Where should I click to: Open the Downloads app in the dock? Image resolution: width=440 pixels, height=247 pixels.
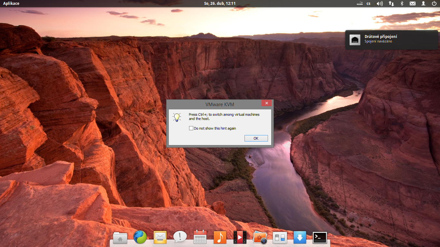(300, 237)
